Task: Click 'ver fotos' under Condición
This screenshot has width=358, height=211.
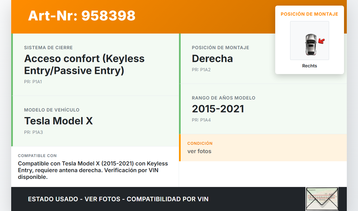Action: coord(199,151)
